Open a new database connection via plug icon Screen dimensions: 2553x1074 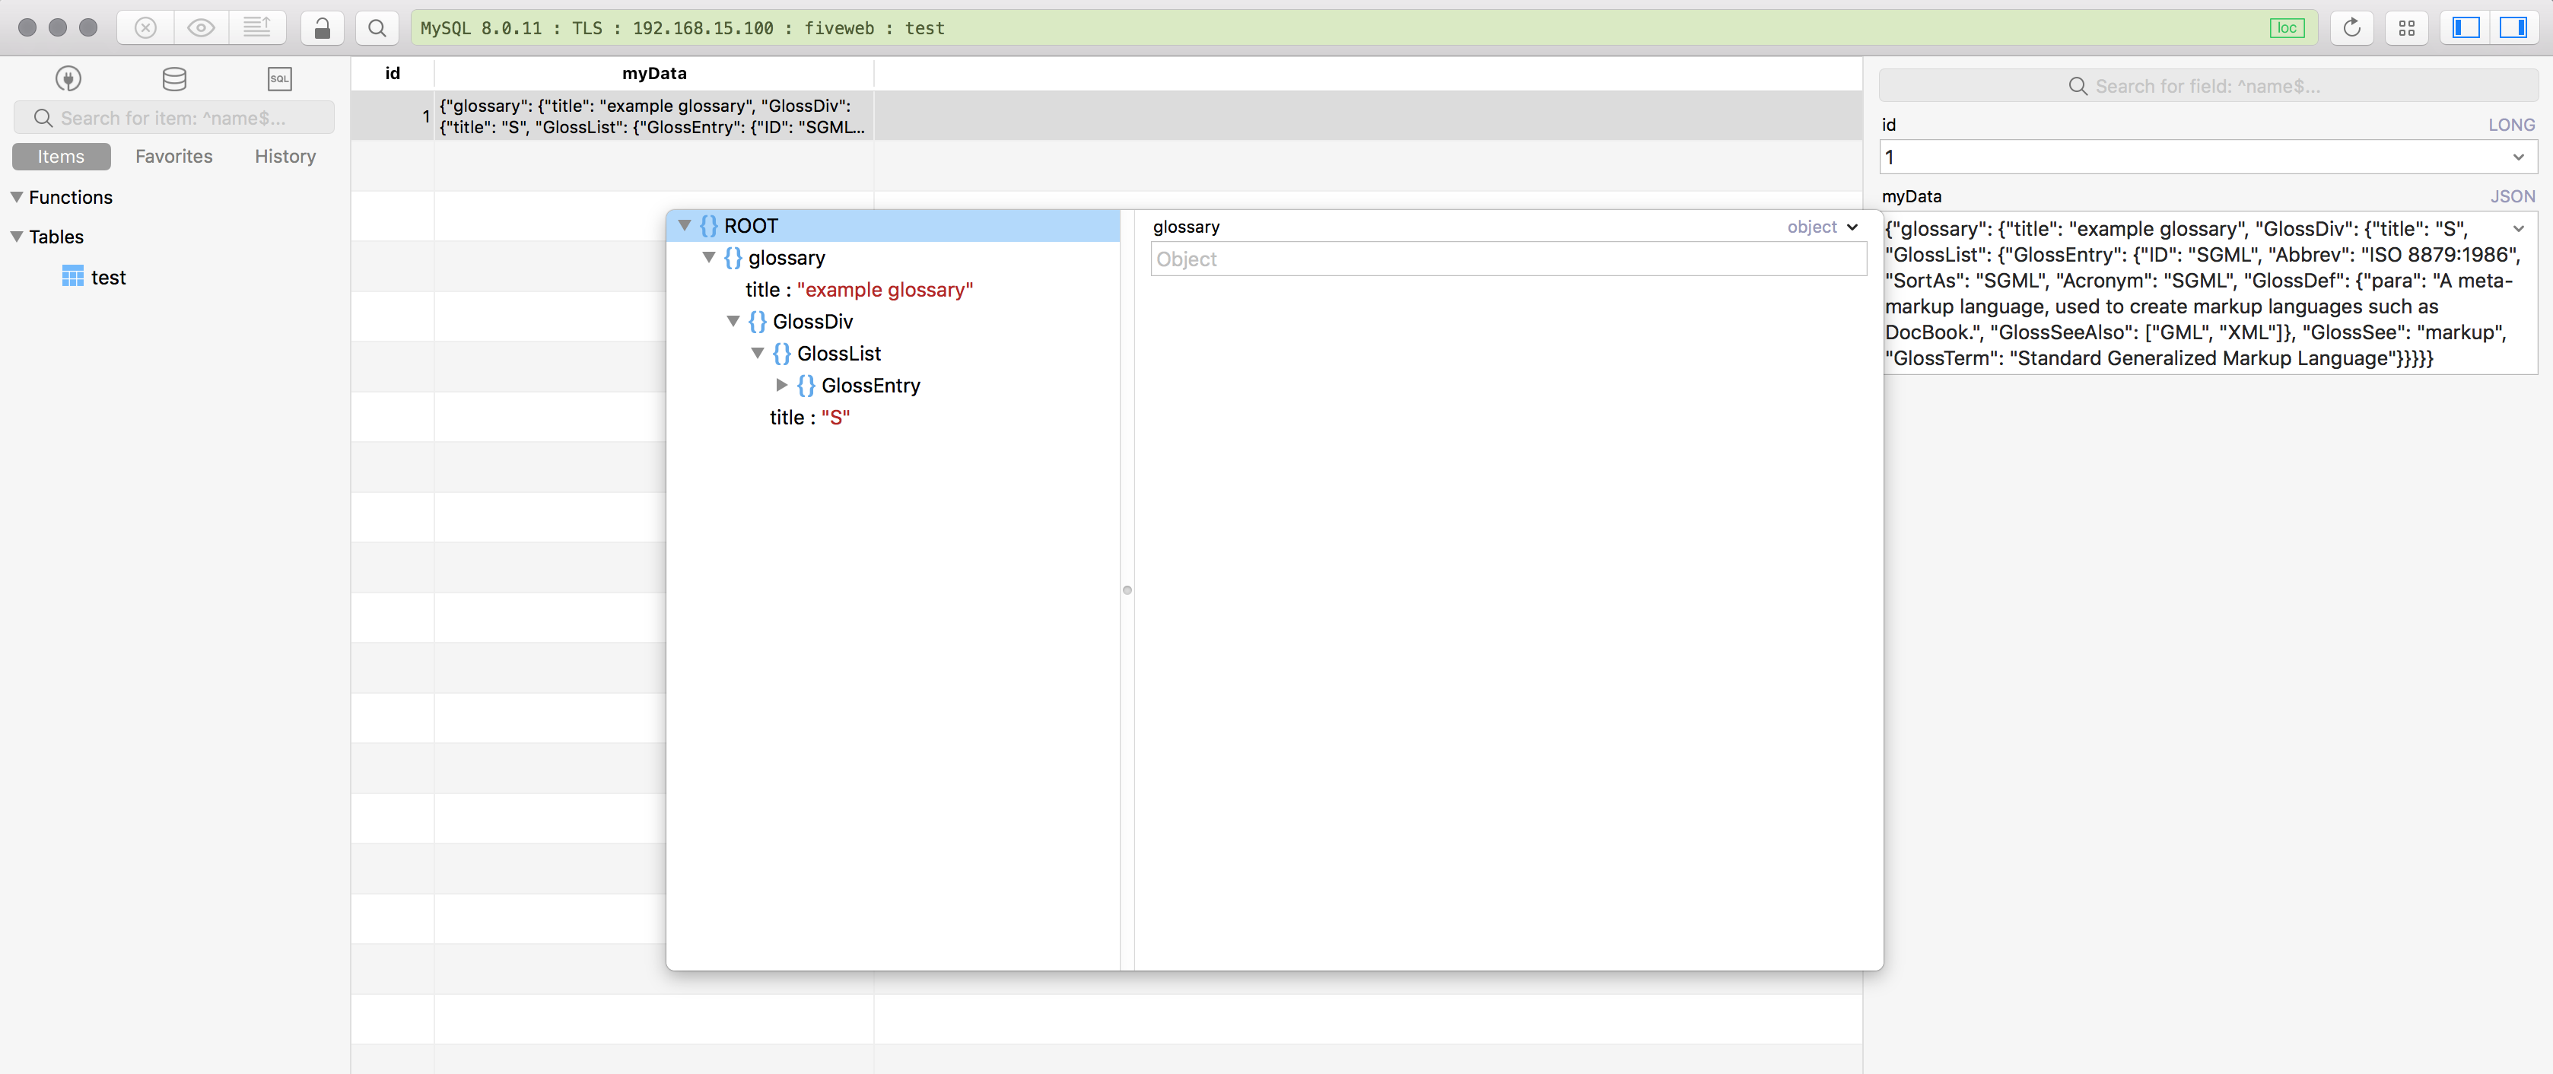click(68, 79)
